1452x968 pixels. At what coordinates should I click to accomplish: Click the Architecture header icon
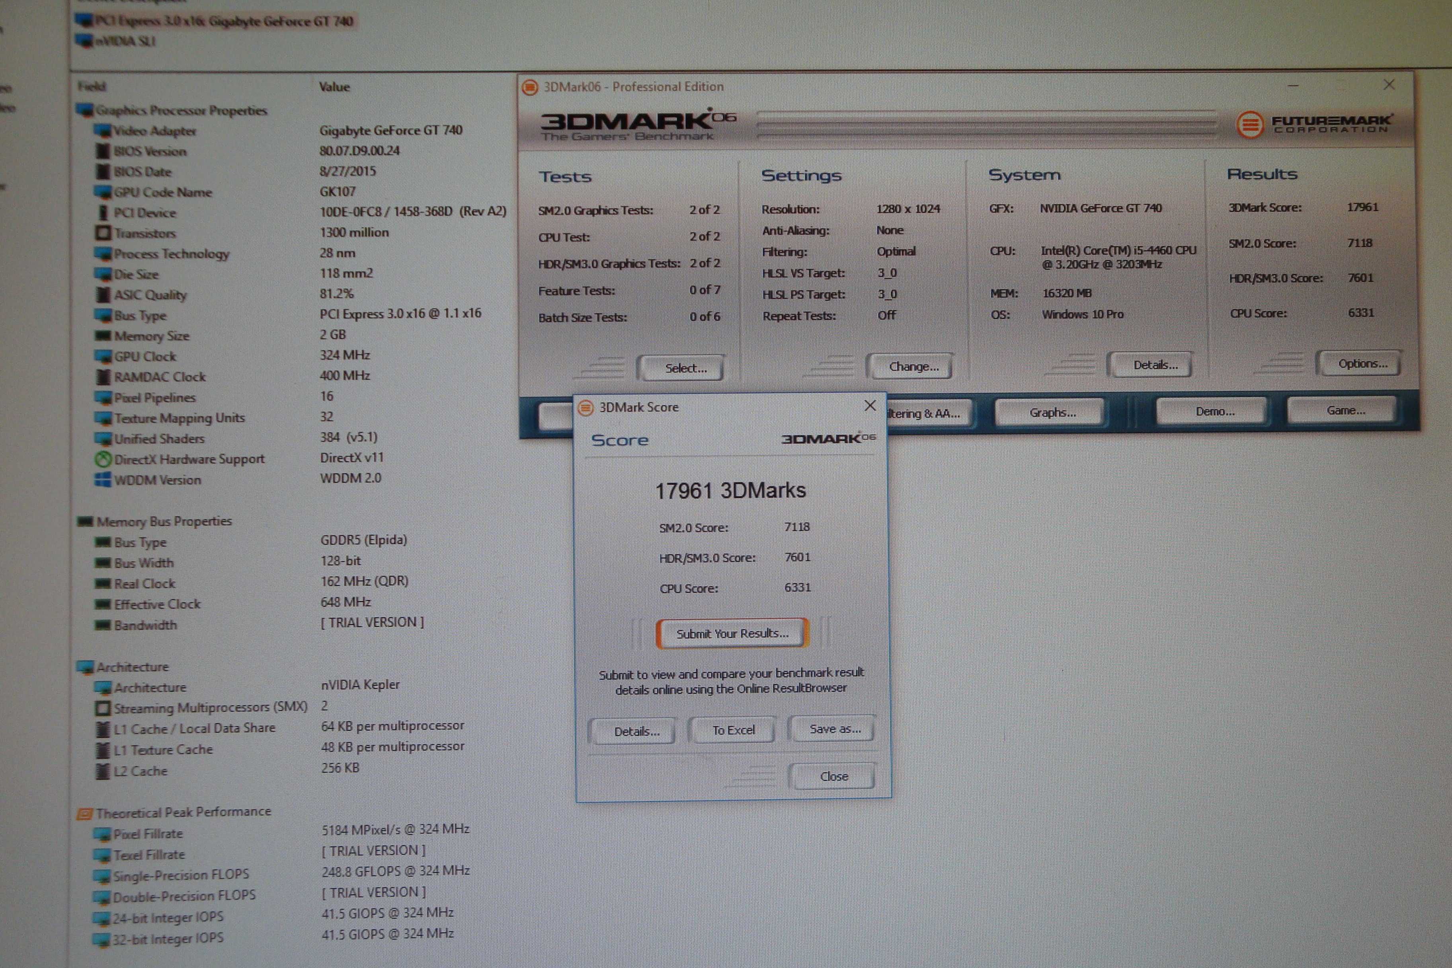pos(84,667)
